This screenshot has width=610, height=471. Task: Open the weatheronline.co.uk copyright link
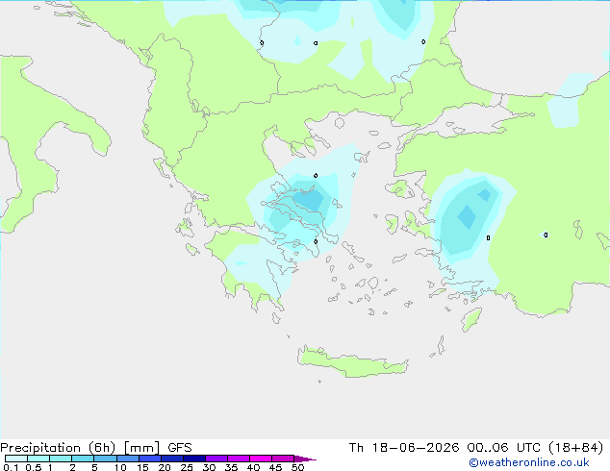[528, 462]
